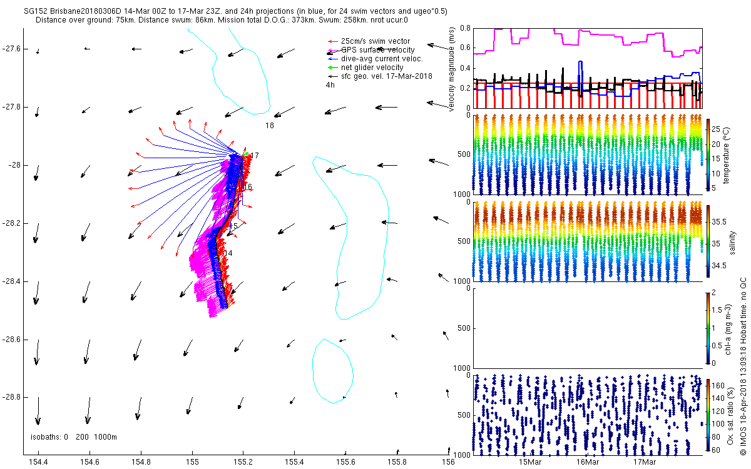Click the longitude '156' tick label
The image size is (751, 469).
(448, 461)
